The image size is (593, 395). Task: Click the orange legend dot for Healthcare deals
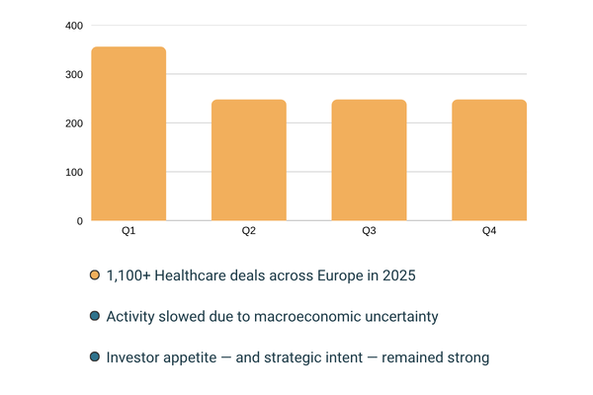coord(94,276)
